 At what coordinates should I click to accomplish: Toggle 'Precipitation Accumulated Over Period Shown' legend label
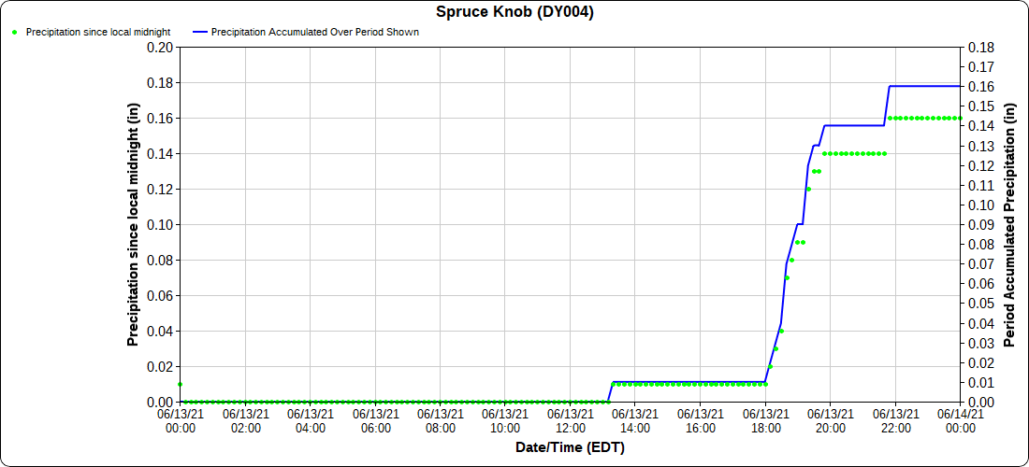[x=314, y=32]
